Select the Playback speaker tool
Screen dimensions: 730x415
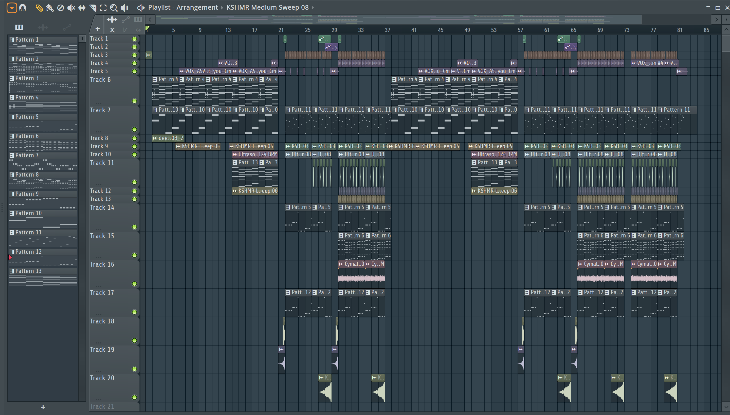pos(124,8)
